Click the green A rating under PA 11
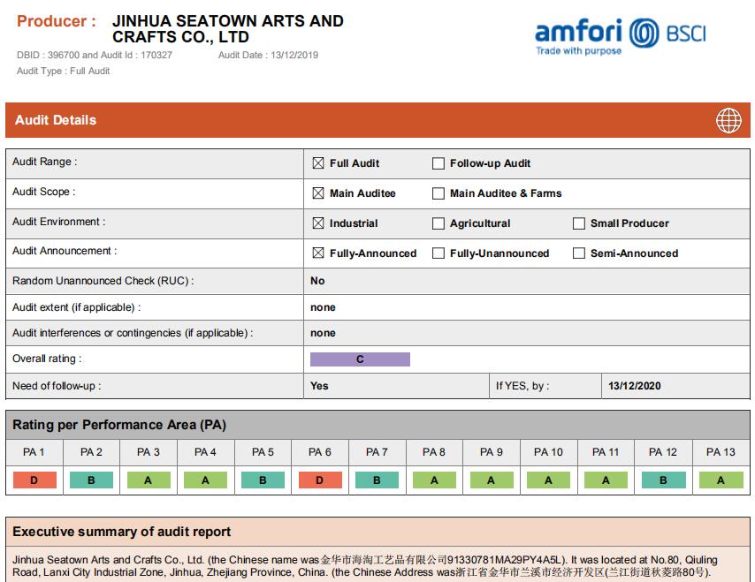 point(606,480)
